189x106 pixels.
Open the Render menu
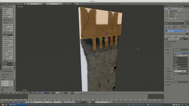tap(10, 4)
